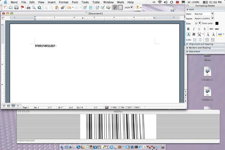Toggle the TRK track changes indicator

122,107
